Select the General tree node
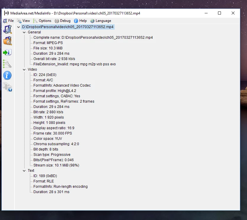The height and width of the screenshot is (220, 247). coord(34,32)
